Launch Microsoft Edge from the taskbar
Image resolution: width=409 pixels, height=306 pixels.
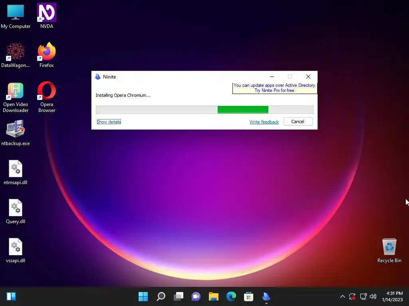(231, 296)
